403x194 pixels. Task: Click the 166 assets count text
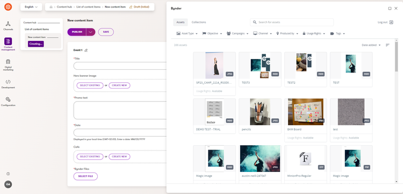(181, 45)
